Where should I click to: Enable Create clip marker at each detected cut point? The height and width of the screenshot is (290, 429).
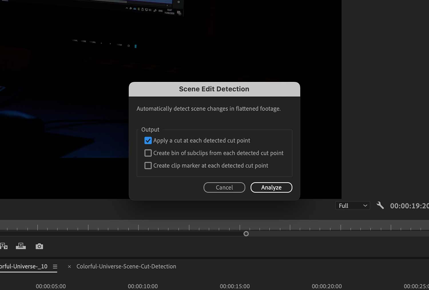(x=148, y=165)
